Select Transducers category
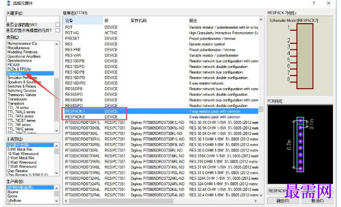341x207 pixels. point(17,99)
